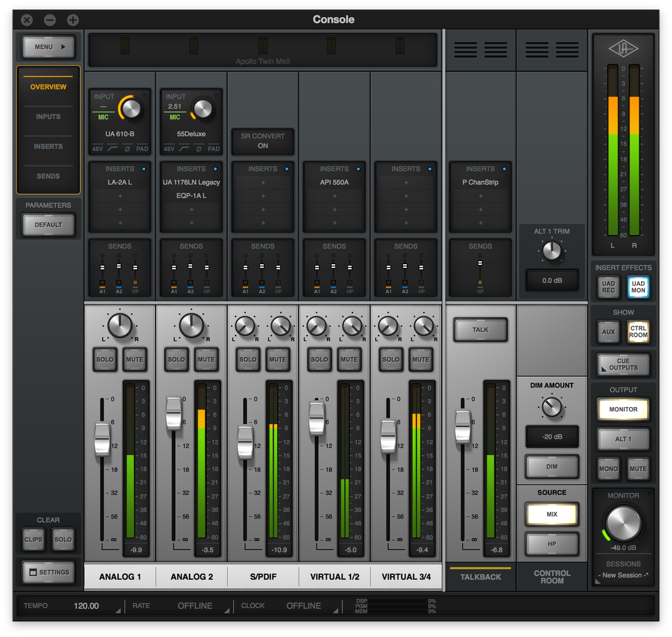Mute the Analog 2 channel
The height and width of the screenshot is (637, 672).
click(x=206, y=360)
